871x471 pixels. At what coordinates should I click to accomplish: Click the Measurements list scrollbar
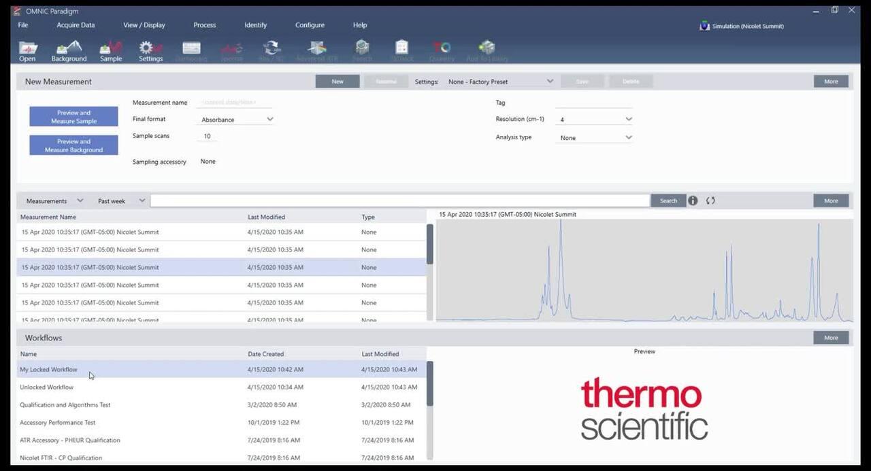(429, 245)
